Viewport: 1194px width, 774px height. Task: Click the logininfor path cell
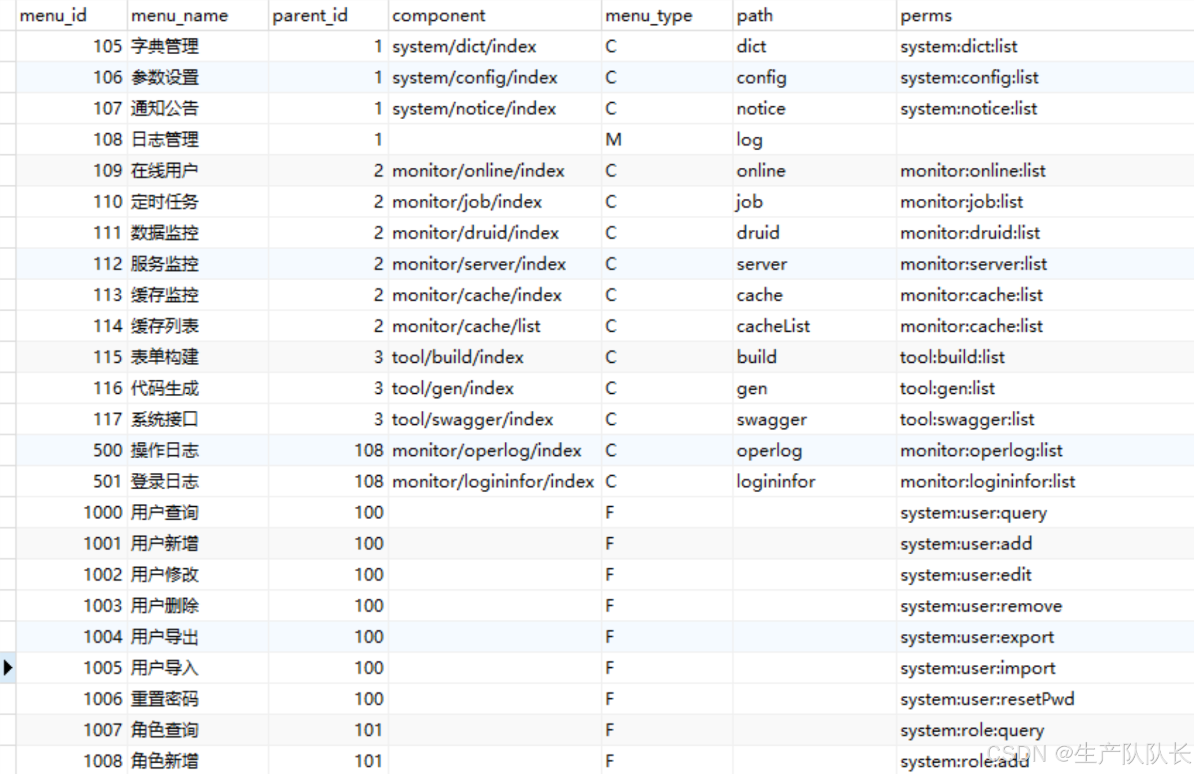click(776, 481)
